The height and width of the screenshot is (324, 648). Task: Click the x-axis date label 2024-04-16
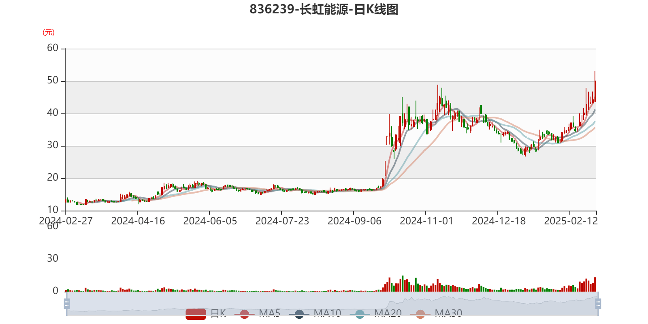click(138, 221)
